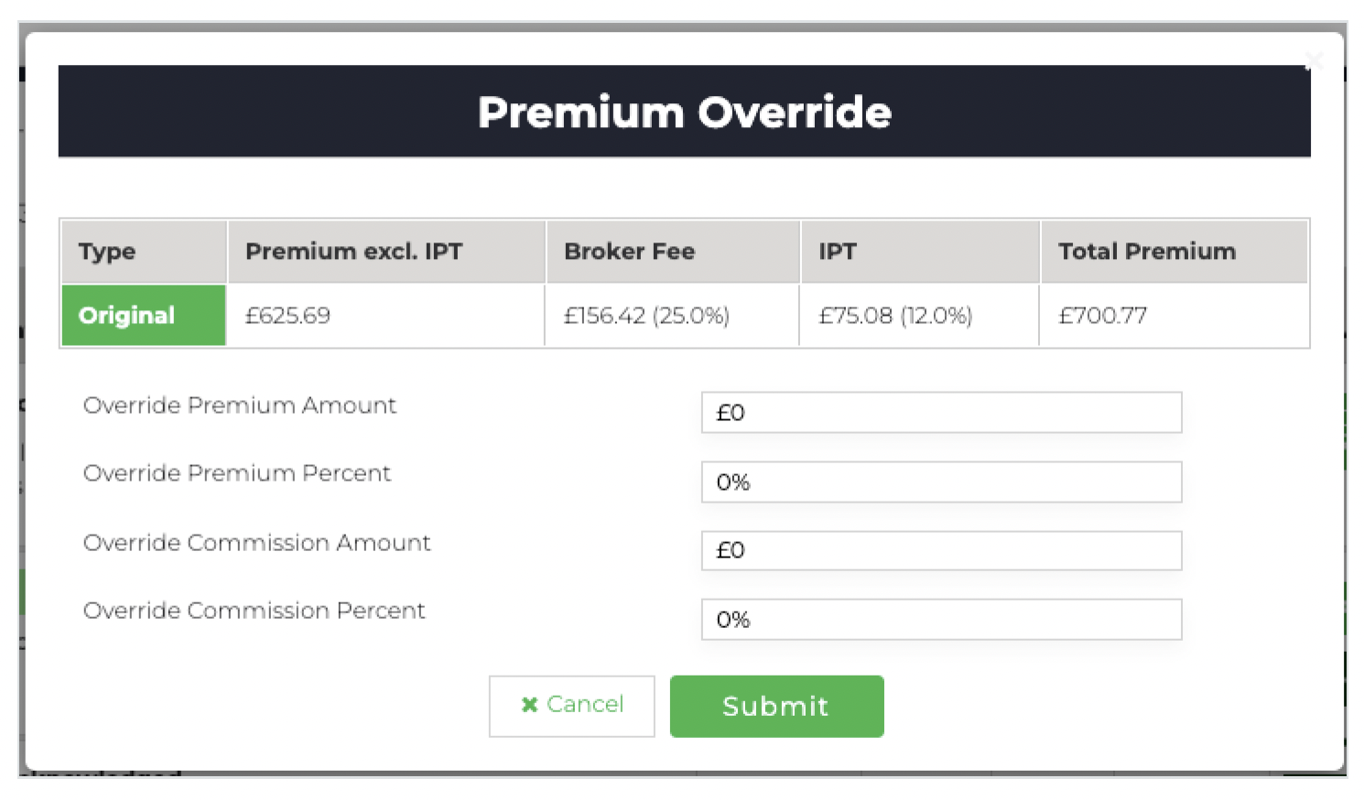Select the £75.08 (12.0%) IPT cell
The width and height of the screenshot is (1364, 800).
click(895, 316)
